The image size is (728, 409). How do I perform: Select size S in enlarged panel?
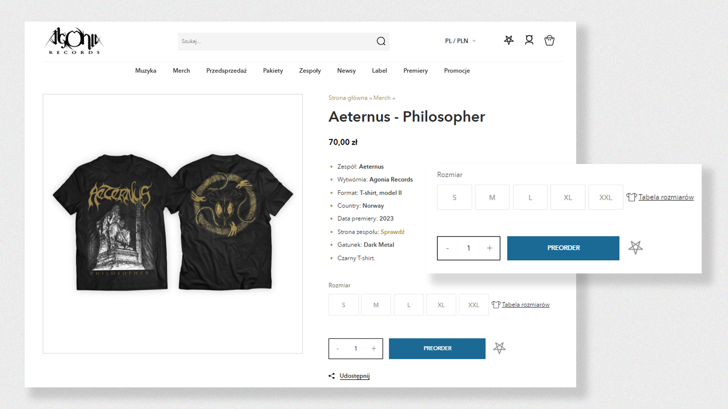(x=454, y=197)
